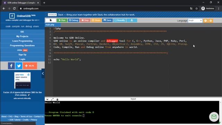This screenshot has width=222, height=125.
Task: Open Terms of Use footer link
Action: pyautogui.click(x=26, y=117)
